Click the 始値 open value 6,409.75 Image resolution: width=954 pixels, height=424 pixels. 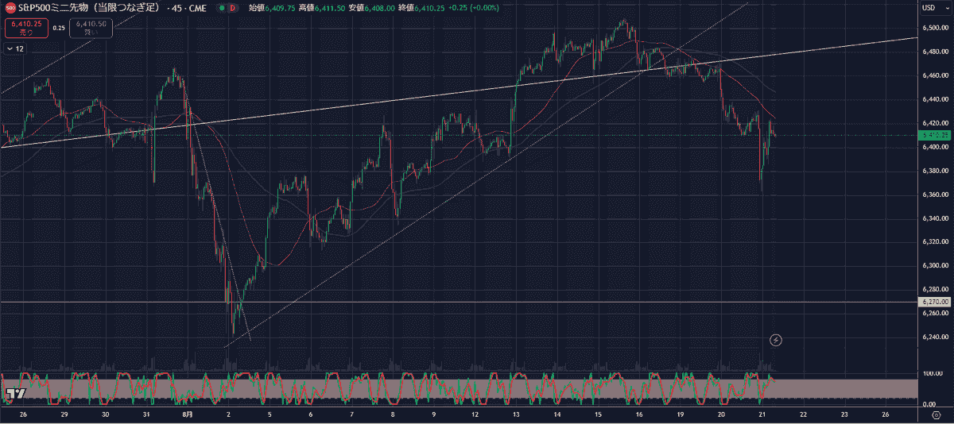[279, 8]
